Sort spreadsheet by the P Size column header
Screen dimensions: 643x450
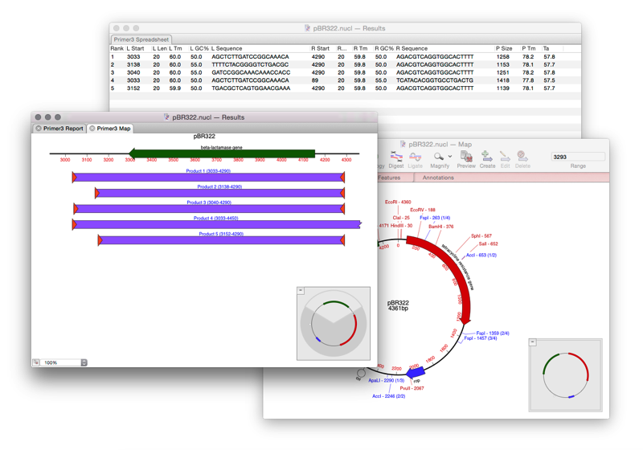pos(504,49)
